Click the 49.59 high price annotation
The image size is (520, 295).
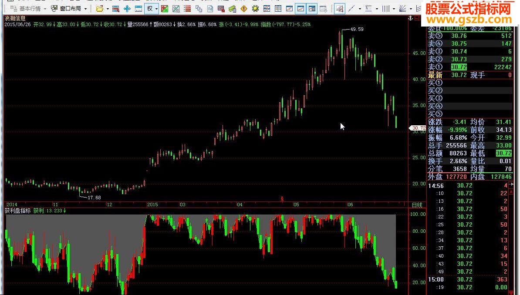357,29
